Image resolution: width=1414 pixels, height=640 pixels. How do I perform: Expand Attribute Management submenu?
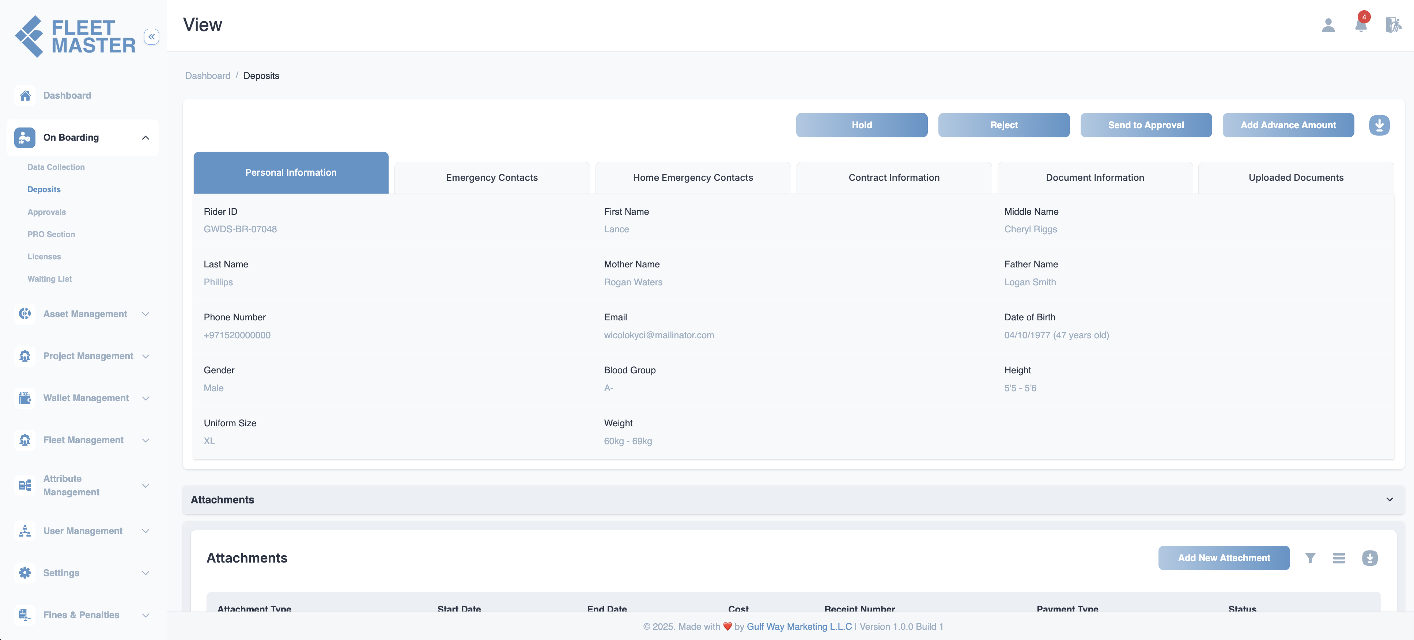(145, 485)
